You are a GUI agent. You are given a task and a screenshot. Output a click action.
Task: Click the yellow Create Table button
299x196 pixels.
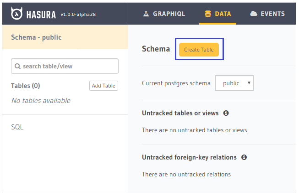pyautogui.click(x=199, y=50)
